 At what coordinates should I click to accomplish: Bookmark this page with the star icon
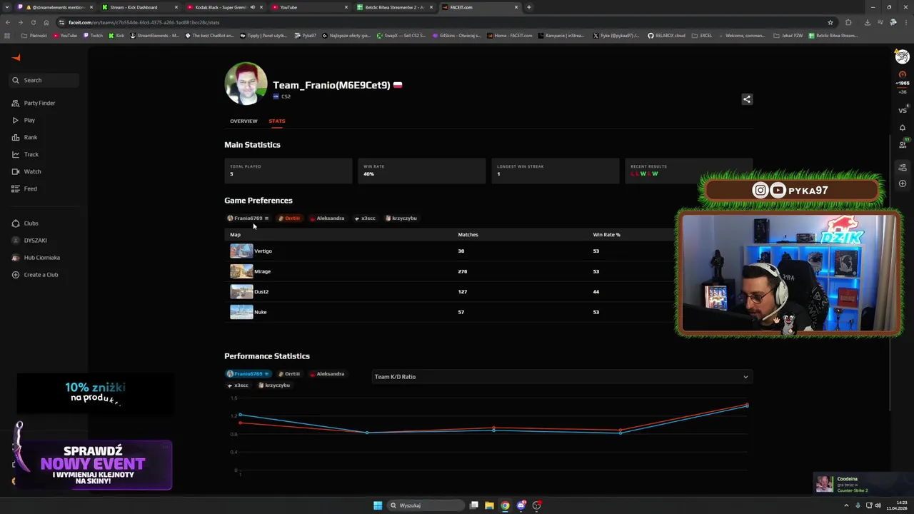click(830, 22)
